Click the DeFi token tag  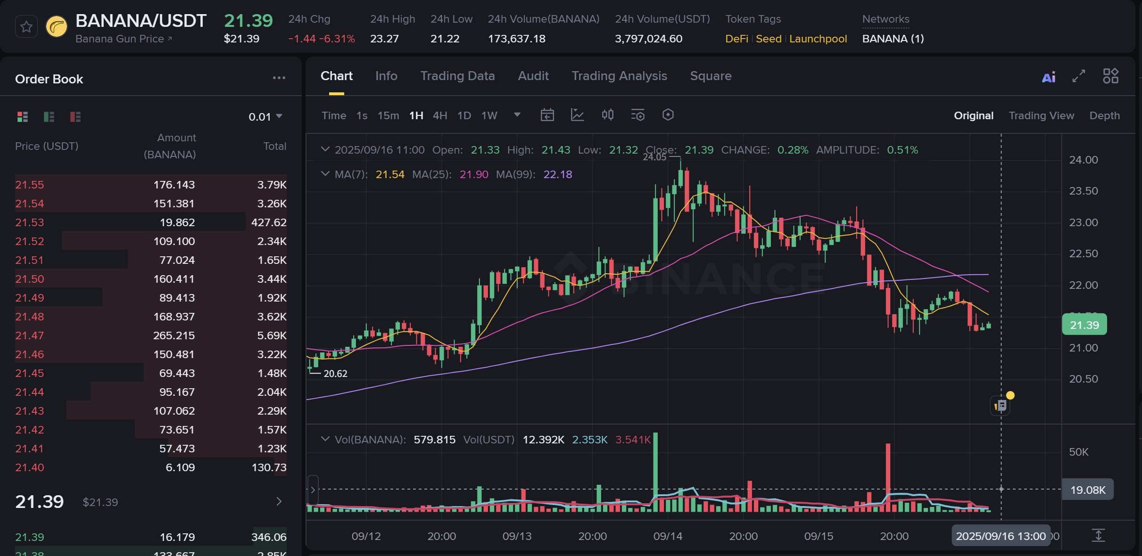(x=737, y=39)
